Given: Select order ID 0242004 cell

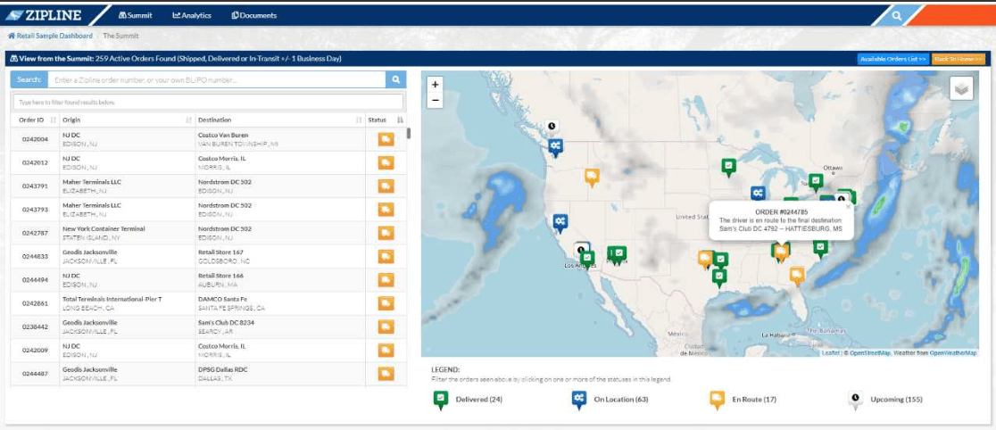Looking at the screenshot, I should [x=35, y=139].
